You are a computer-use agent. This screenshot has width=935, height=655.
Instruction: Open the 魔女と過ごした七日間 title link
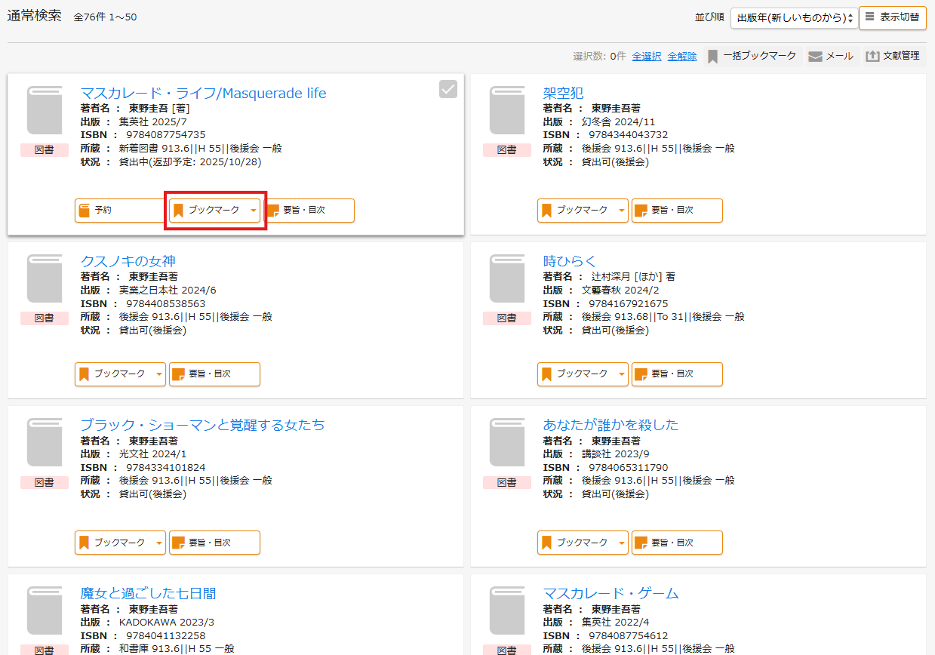(148, 593)
